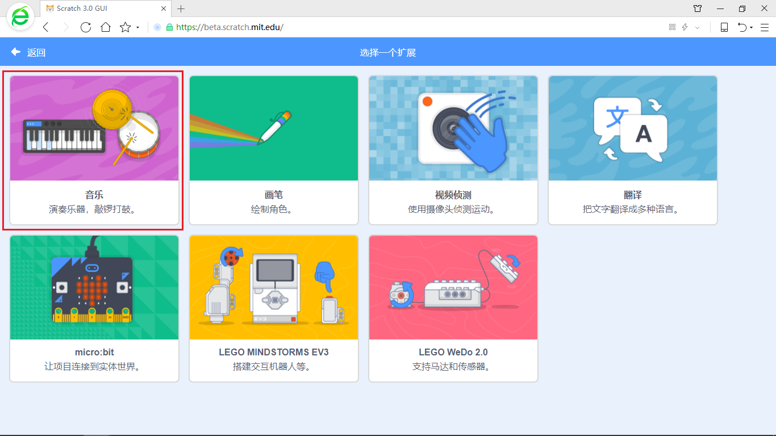Select the 画笔 pen extension image
Viewport: 776px width, 436px height.
[x=274, y=128]
